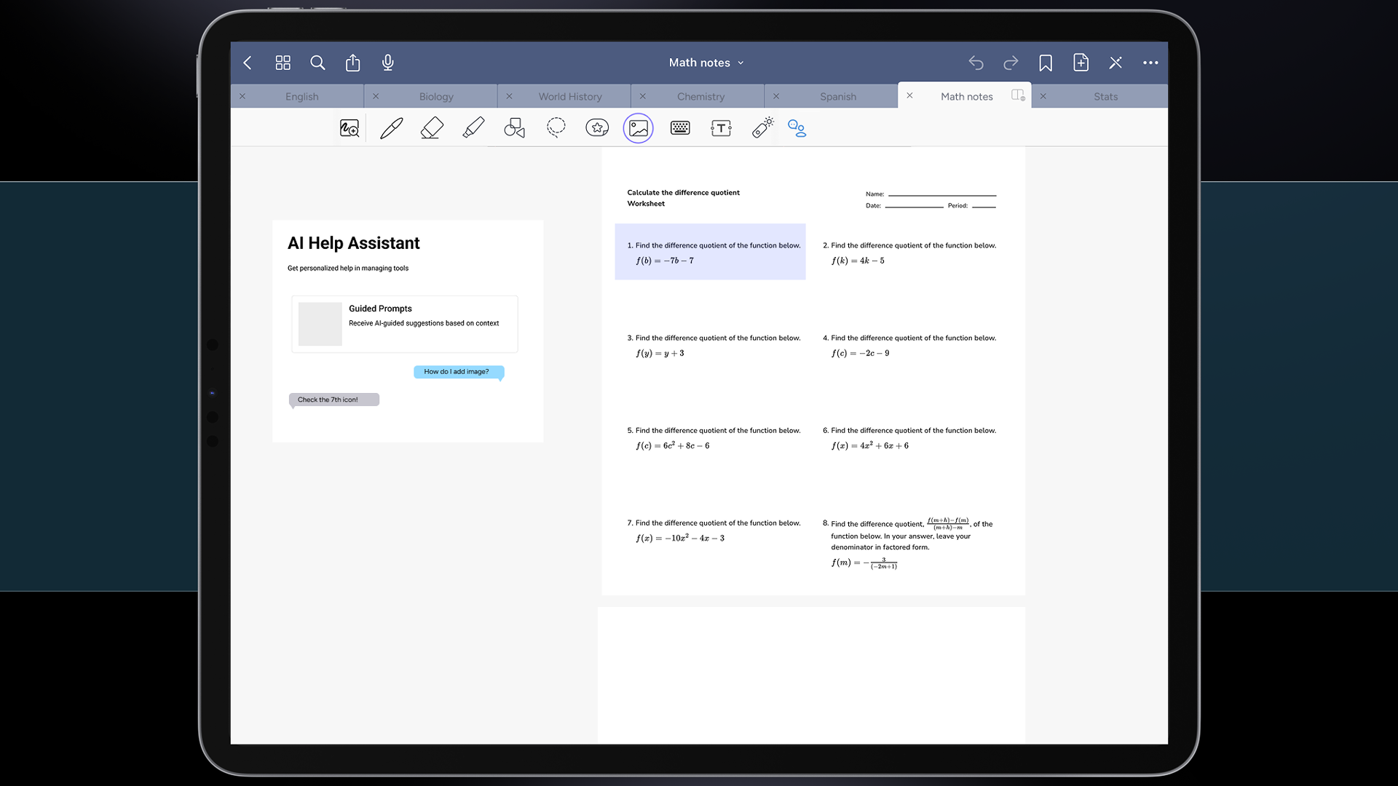This screenshot has height=786, width=1398.
Task: Select the Text box tool
Action: (x=721, y=129)
